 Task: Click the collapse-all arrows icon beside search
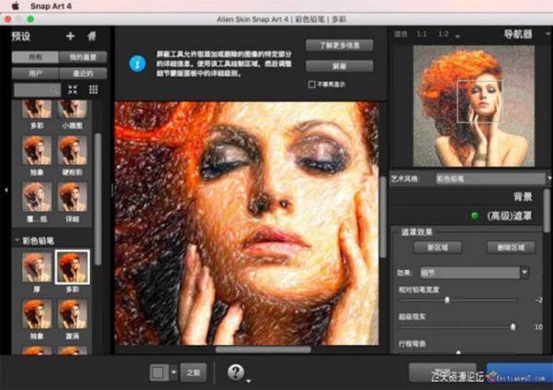(x=74, y=89)
